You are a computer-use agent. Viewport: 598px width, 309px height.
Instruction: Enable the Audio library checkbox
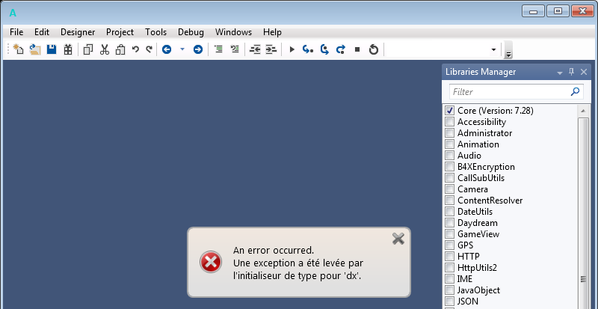pos(450,156)
